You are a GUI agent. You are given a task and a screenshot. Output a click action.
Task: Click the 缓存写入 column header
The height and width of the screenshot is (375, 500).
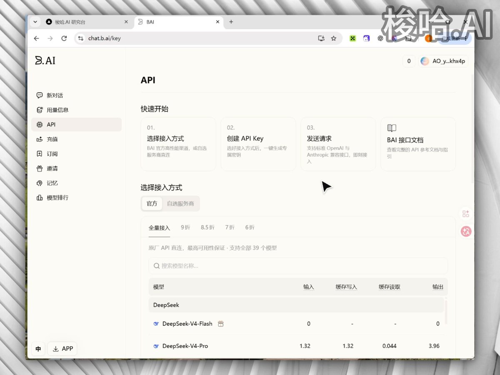click(x=346, y=287)
